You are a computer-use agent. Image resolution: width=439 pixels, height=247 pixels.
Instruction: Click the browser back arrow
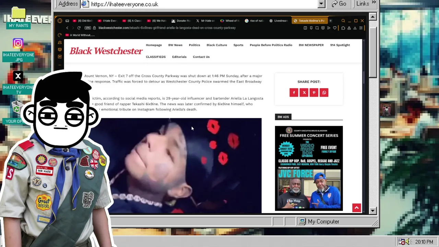(x=67, y=28)
